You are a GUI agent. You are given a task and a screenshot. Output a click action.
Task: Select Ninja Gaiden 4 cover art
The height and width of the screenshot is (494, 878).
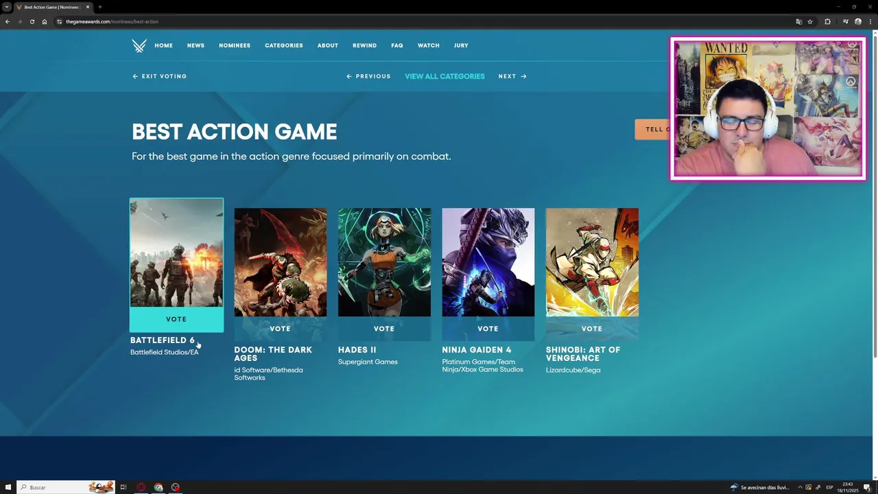tap(488, 262)
